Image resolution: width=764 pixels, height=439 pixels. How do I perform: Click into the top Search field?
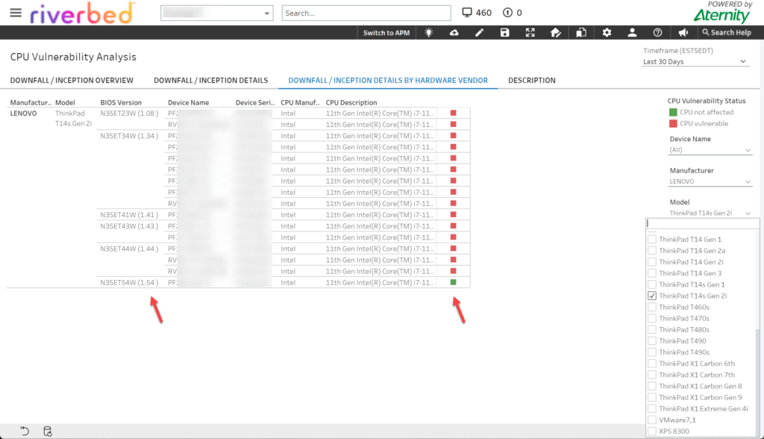[x=366, y=13]
